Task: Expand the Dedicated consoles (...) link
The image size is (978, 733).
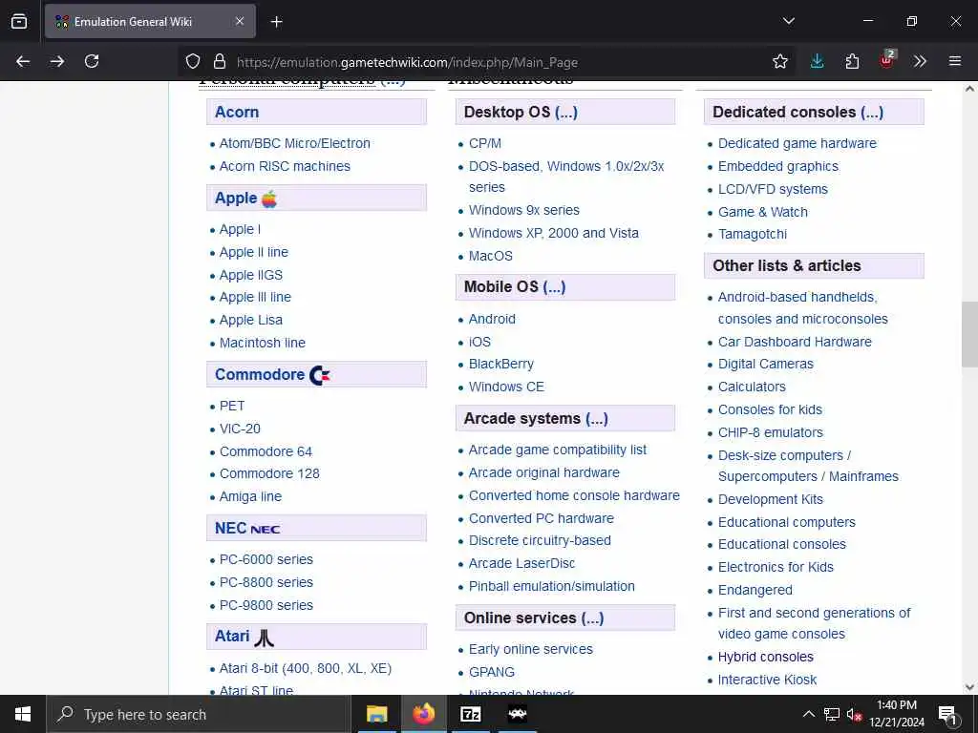Action: [x=872, y=113]
